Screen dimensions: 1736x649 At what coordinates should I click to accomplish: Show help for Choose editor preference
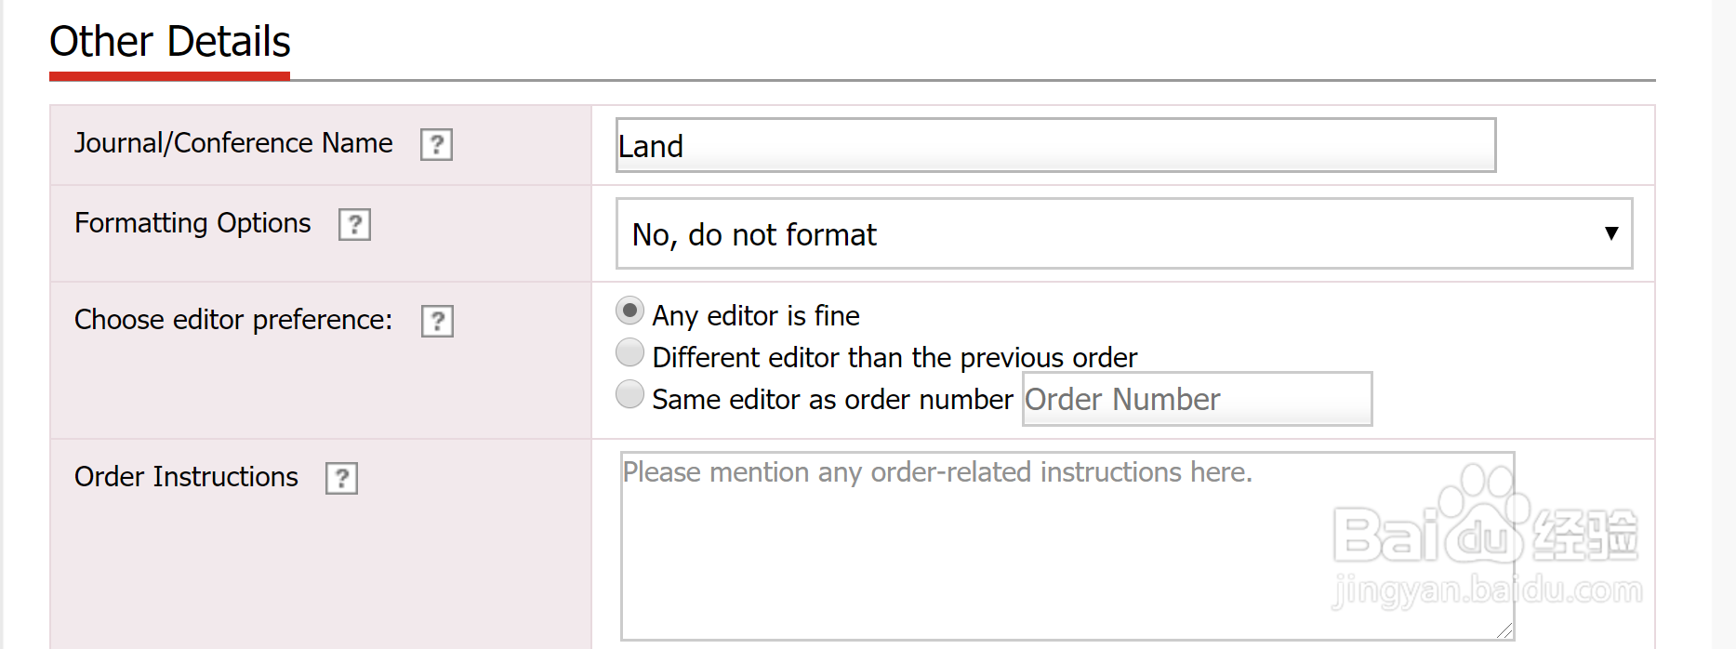coord(437,322)
